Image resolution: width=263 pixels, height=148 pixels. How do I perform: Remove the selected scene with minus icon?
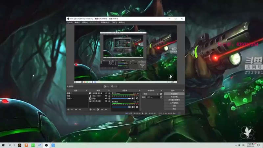(x=72, y=110)
